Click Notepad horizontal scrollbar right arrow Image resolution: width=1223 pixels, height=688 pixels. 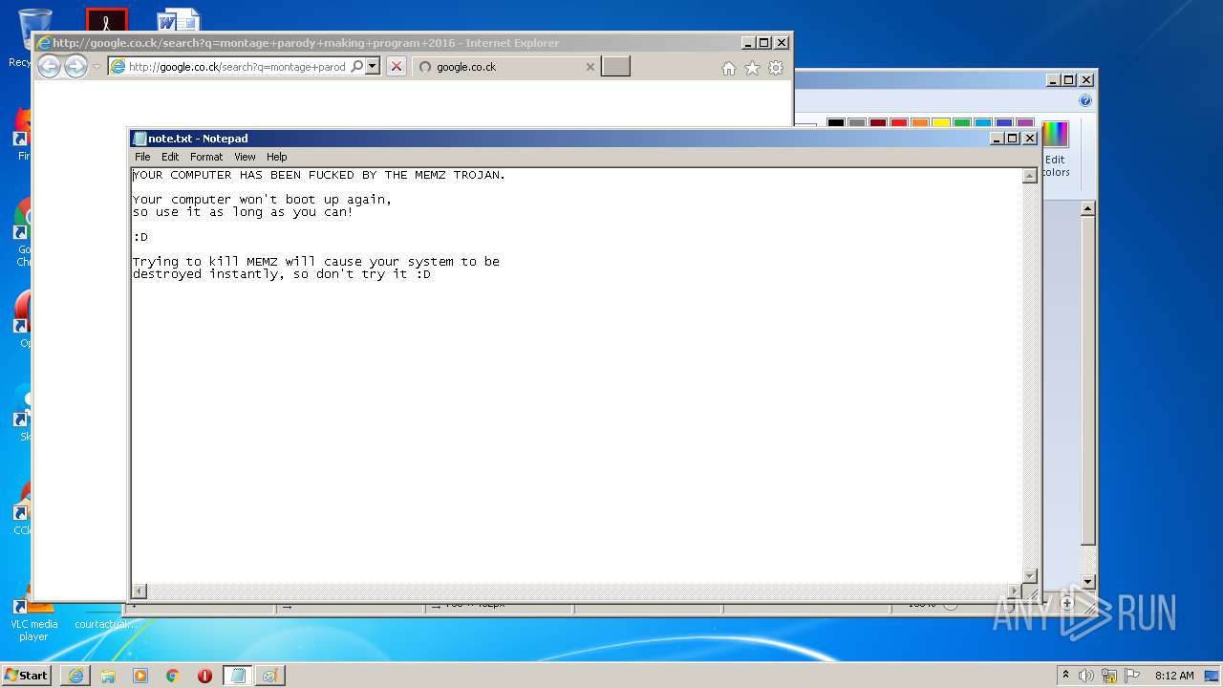click(x=1015, y=591)
